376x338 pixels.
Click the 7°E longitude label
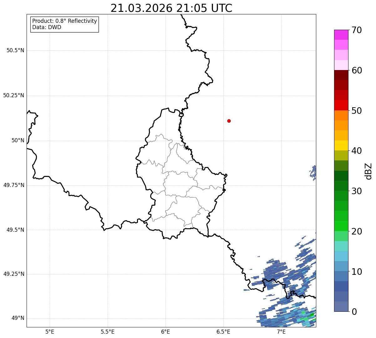pos(281,331)
